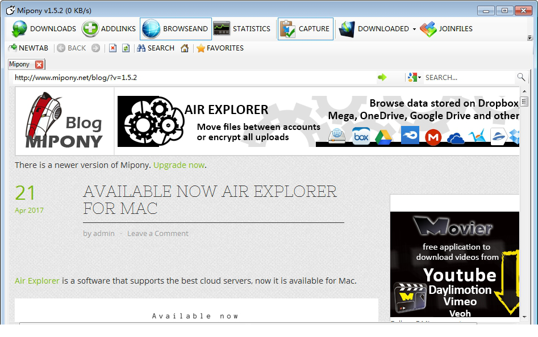Click the magnifying glass search icon

point(521,77)
